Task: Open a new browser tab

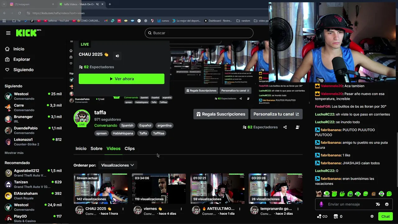Action: point(110,4)
